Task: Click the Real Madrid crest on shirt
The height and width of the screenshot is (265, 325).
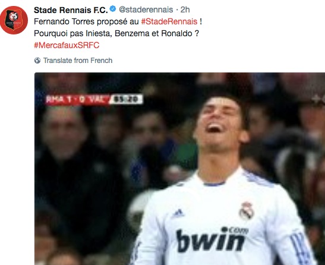Action: pyautogui.click(x=247, y=211)
